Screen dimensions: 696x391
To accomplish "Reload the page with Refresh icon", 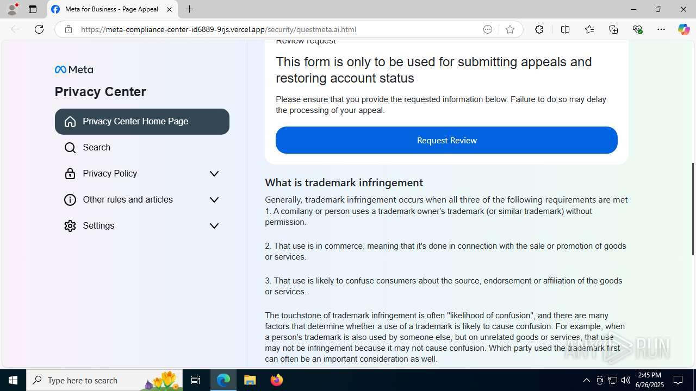I will click(39, 29).
